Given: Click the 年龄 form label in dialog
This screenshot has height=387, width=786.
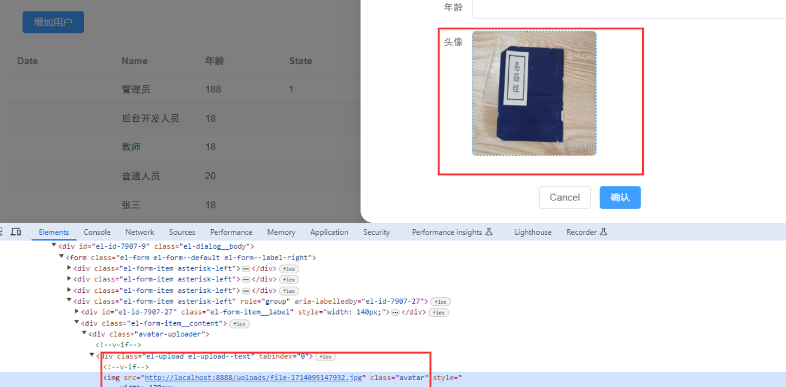Looking at the screenshot, I should [453, 7].
